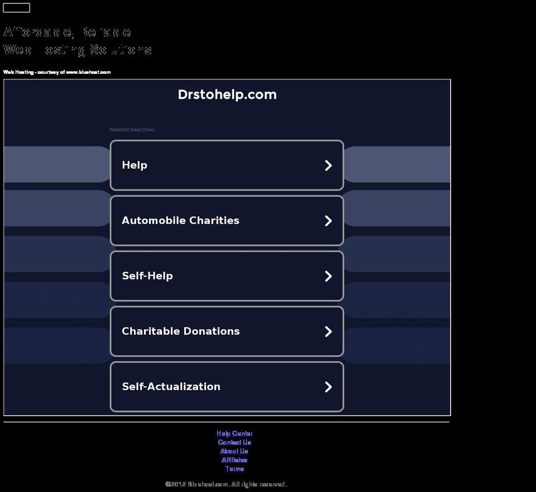Screen dimensions: 536x492
Task: Open the Help Center footer link
Action: click(234, 433)
